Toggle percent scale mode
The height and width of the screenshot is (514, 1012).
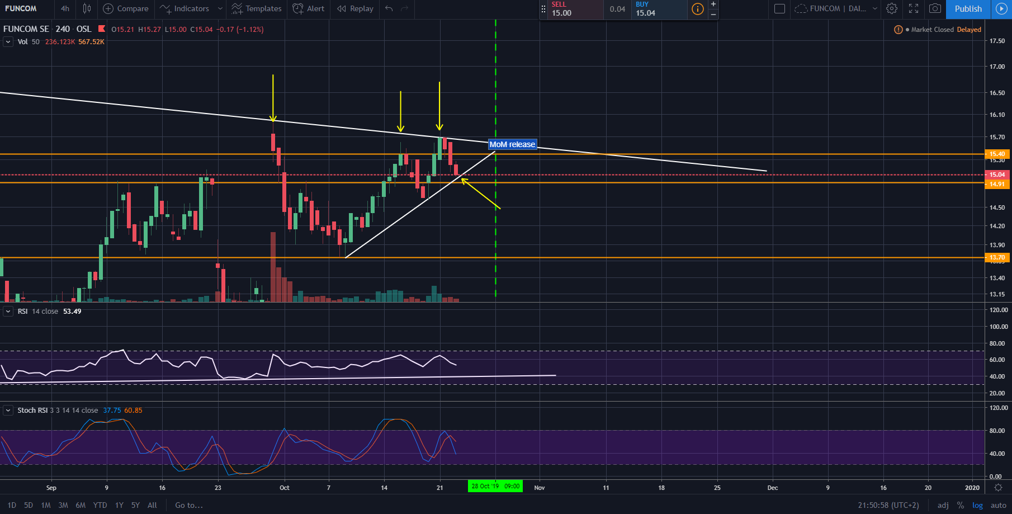click(961, 505)
